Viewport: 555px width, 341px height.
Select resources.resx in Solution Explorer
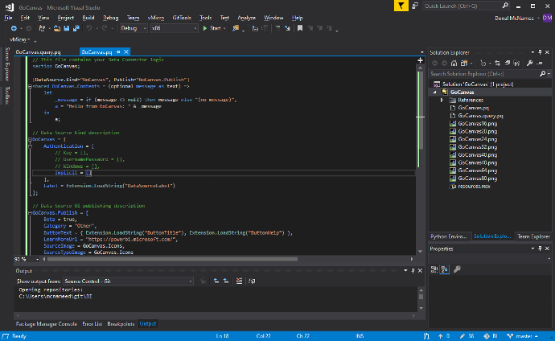click(x=474, y=187)
